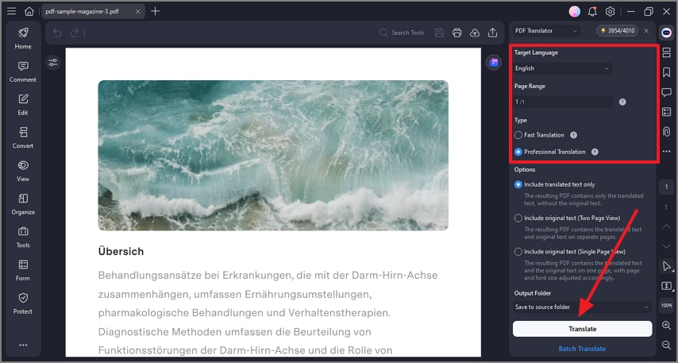Go to next page with down chevron
This screenshot has width=678, height=363.
(x=666, y=246)
